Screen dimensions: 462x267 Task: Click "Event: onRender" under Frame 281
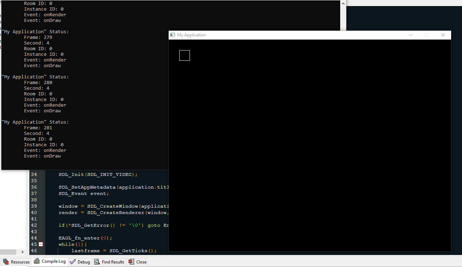pyautogui.click(x=45, y=150)
